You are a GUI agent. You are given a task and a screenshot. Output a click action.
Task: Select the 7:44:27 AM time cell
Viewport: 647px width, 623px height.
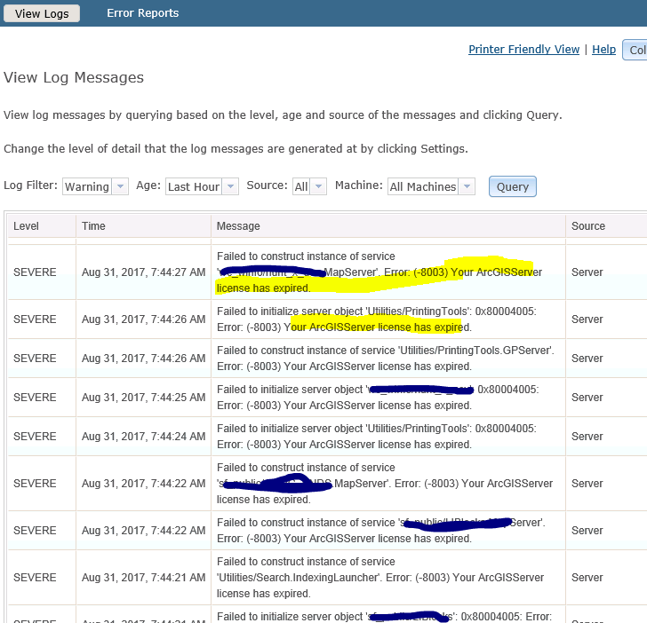point(143,272)
